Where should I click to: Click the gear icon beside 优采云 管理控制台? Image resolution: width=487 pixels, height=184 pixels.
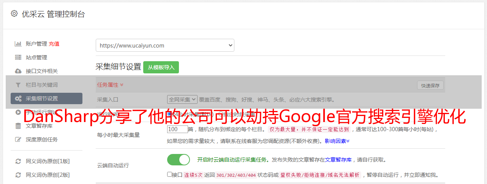14,14
